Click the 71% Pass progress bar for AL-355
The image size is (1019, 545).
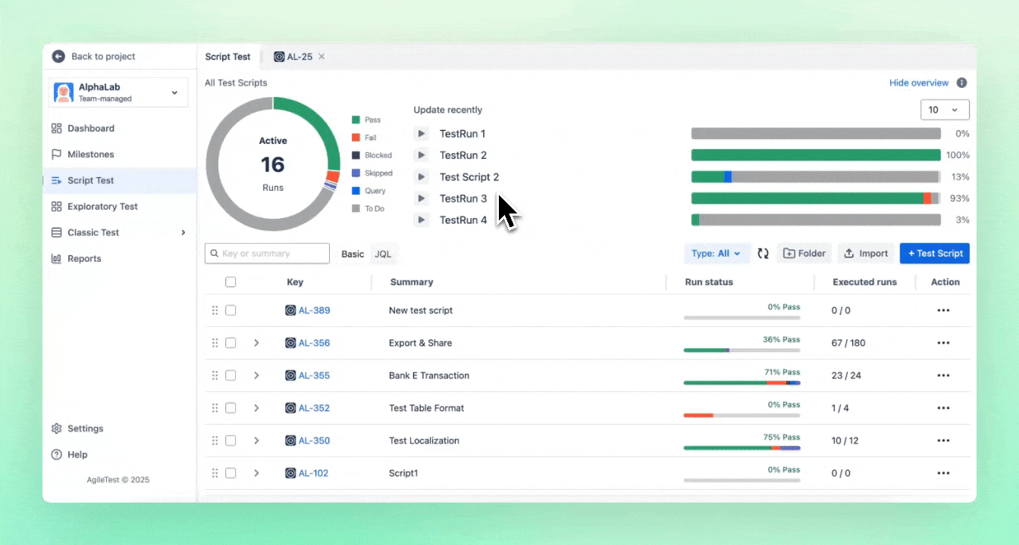click(742, 382)
